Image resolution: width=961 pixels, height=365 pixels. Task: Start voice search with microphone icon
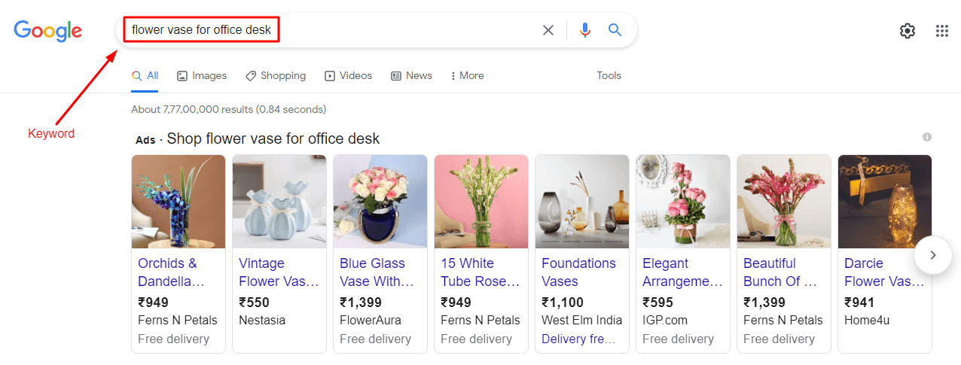585,30
